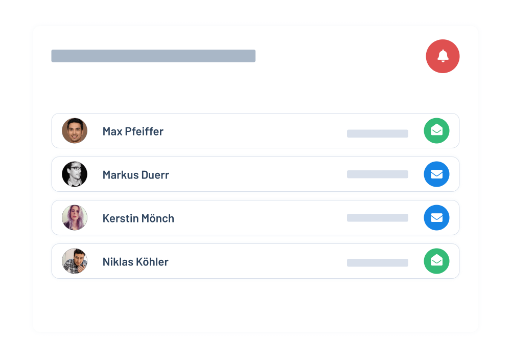
Task: Click the name Max Pfeiffer
Action: (x=133, y=131)
